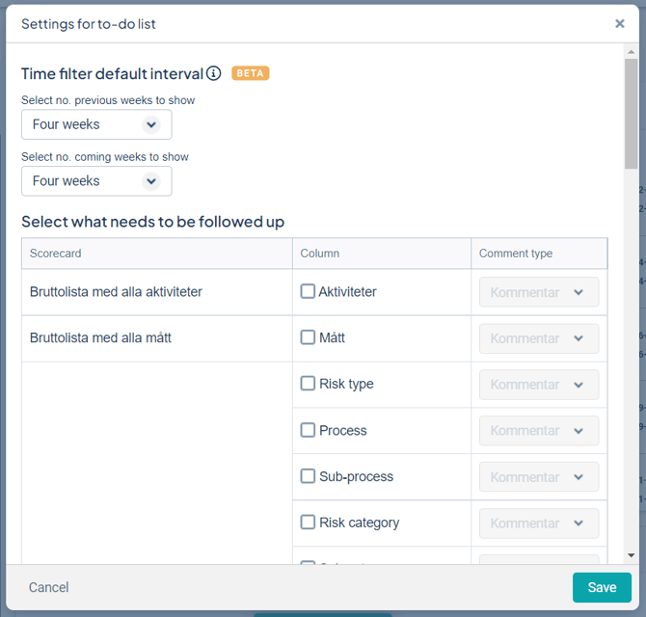Image resolution: width=646 pixels, height=617 pixels.
Task: Open coming weeks dropdown
Action: pos(96,181)
